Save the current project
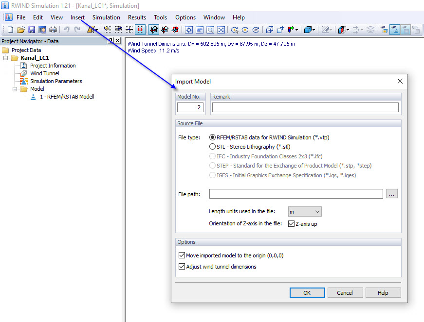Image resolution: width=424 pixels, height=322 pixels. pos(31,29)
